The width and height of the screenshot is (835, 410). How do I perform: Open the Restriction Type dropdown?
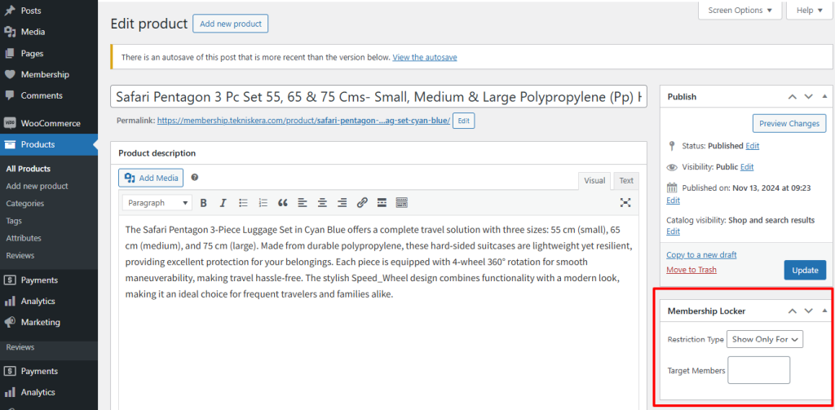[x=764, y=339]
